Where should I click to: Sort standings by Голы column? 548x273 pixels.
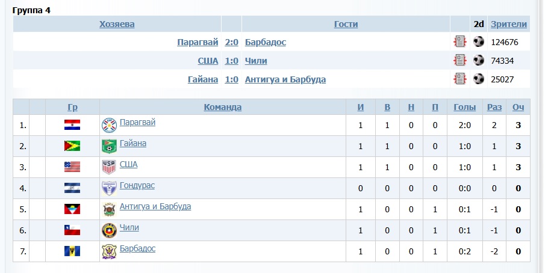coord(464,107)
